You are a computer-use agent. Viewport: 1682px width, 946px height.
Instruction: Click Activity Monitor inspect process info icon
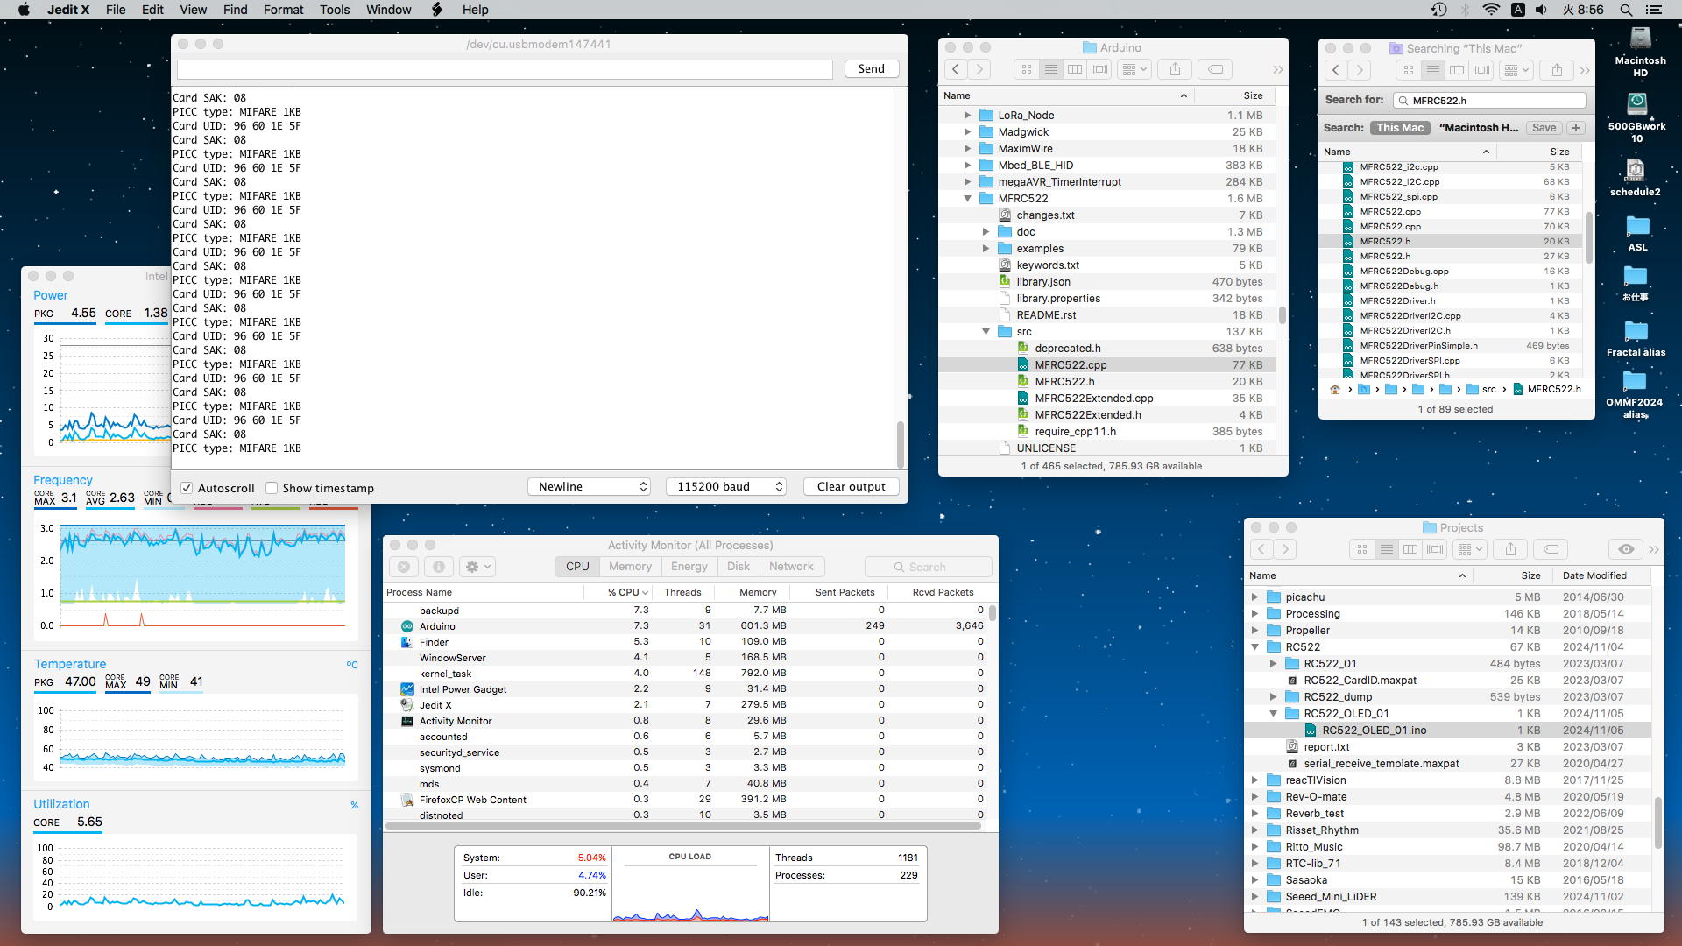pos(439,567)
